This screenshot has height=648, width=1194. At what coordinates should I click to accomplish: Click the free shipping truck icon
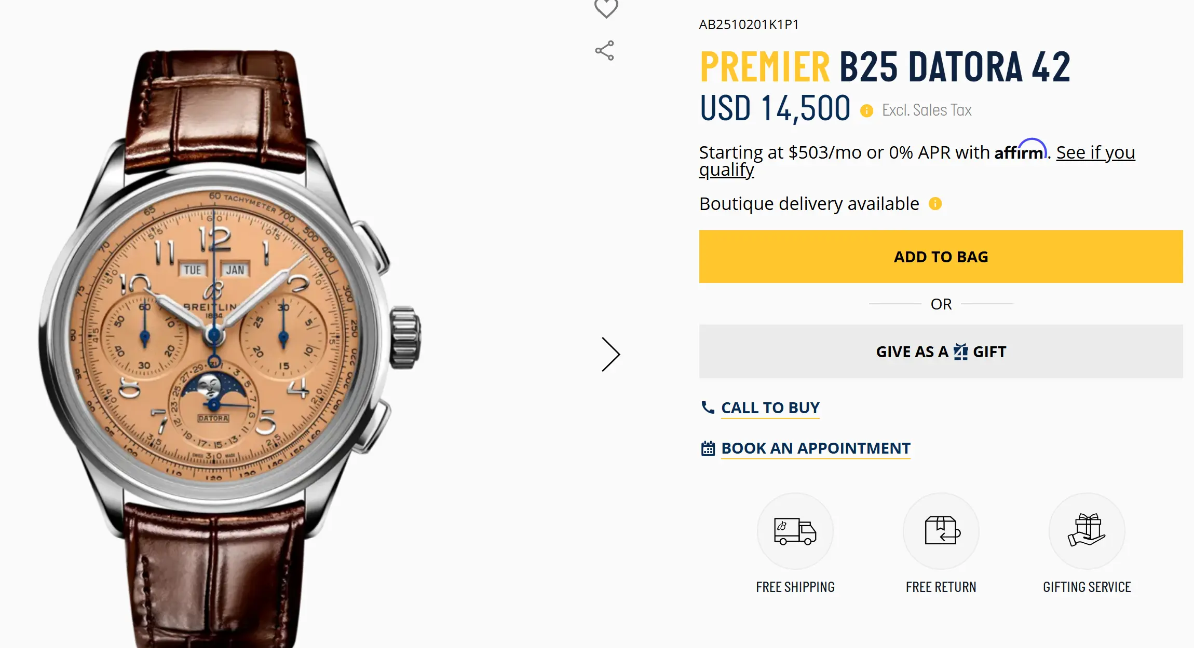(x=795, y=531)
